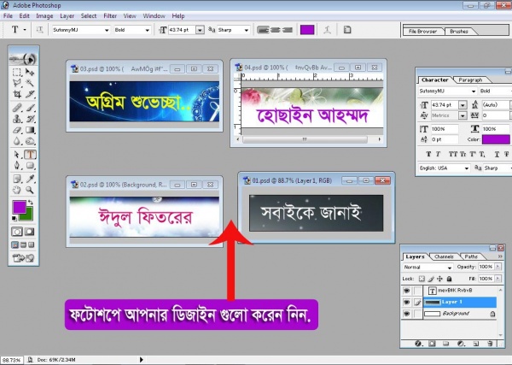Select the Horizontal Type tool in toolbox
This screenshot has height=365, width=512.
(x=30, y=155)
